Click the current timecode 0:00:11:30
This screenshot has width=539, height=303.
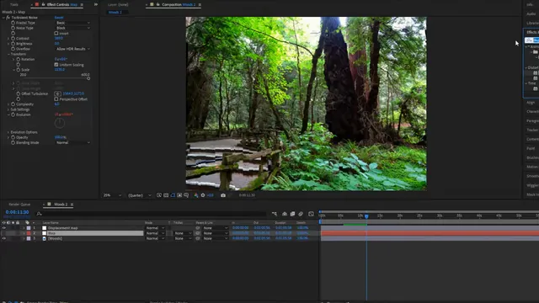click(x=17, y=212)
